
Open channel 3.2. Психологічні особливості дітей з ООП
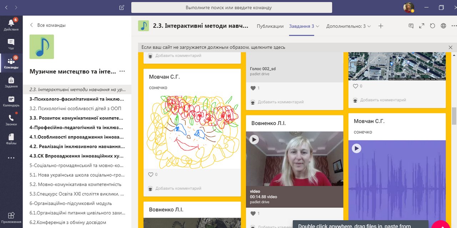pyautogui.click(x=77, y=108)
